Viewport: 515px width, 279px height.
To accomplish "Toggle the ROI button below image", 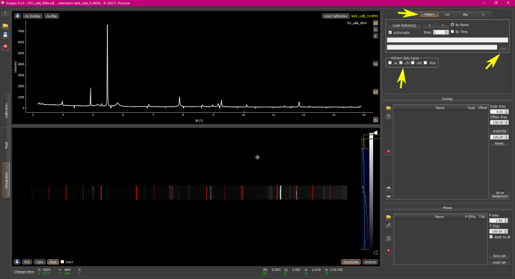I will pos(27,262).
